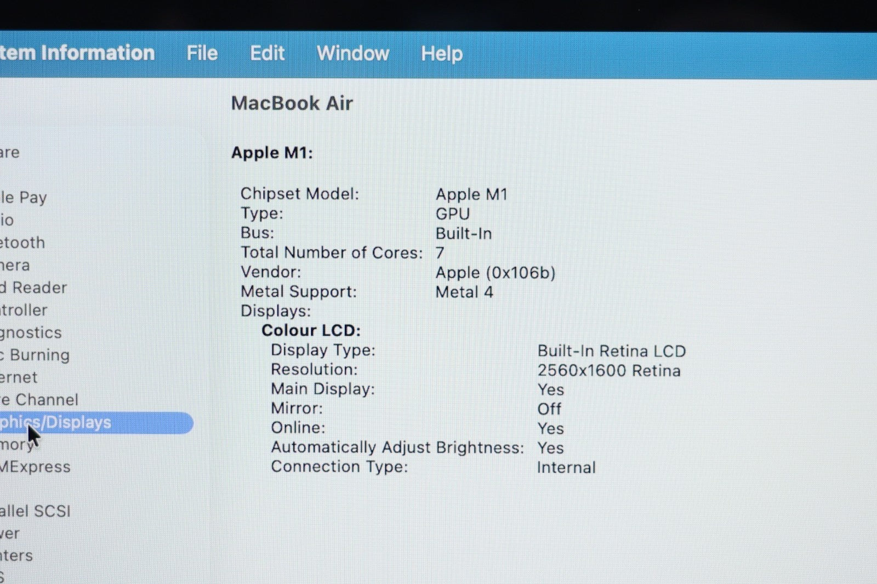Open the Window menu

(352, 53)
